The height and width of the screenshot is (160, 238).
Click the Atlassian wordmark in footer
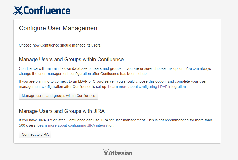pos(120,153)
